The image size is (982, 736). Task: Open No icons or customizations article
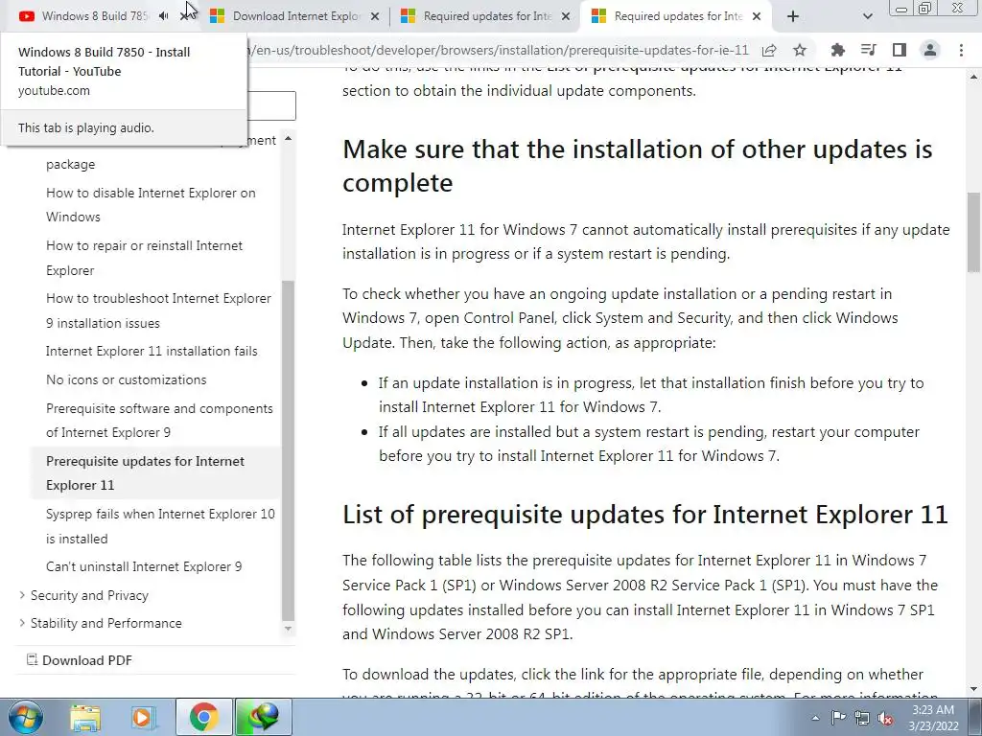[126, 379]
